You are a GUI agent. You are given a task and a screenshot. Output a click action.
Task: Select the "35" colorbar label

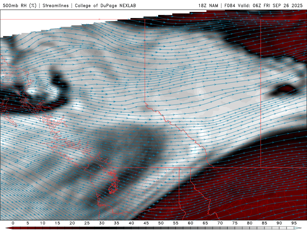click(117, 223)
